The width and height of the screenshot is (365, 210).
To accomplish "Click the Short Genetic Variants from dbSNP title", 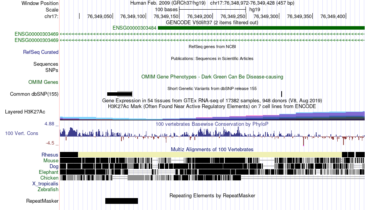I will tap(212, 88).
